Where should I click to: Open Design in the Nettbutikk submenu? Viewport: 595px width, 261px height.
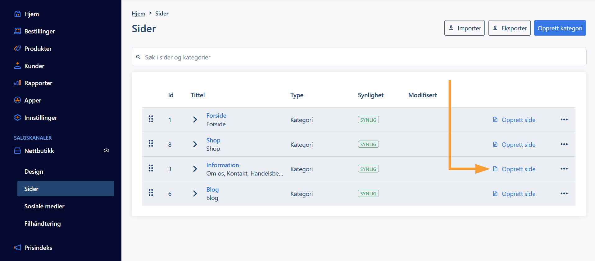point(34,172)
